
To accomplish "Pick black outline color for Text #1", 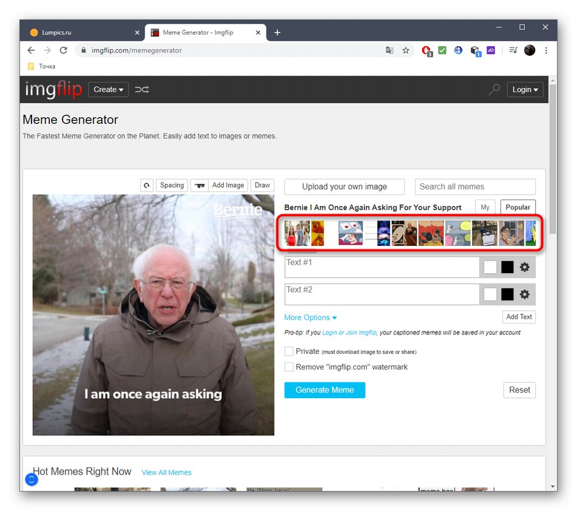I will click(507, 267).
